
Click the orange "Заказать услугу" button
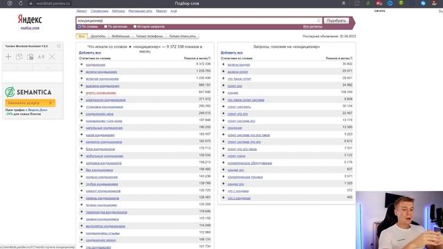[30, 103]
